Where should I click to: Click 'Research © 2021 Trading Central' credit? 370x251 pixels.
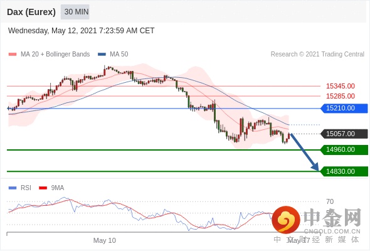click(x=317, y=55)
